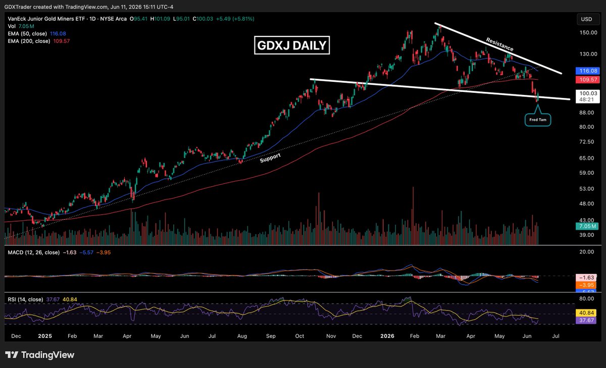This screenshot has height=368, width=606.
Task: Click the orange -3.95 MACD axis tag
Action: click(x=587, y=285)
